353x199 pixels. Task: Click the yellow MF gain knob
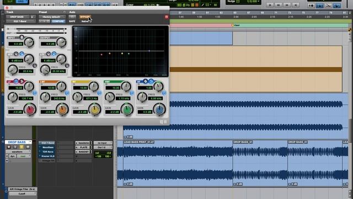94,109
